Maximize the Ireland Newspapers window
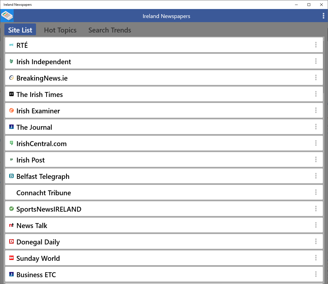328x284 pixels. 309,5
